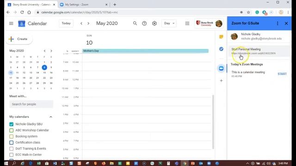296x166 pixels.
Task: Open Zoom for GSuite three-dot options
Action: 277,24
